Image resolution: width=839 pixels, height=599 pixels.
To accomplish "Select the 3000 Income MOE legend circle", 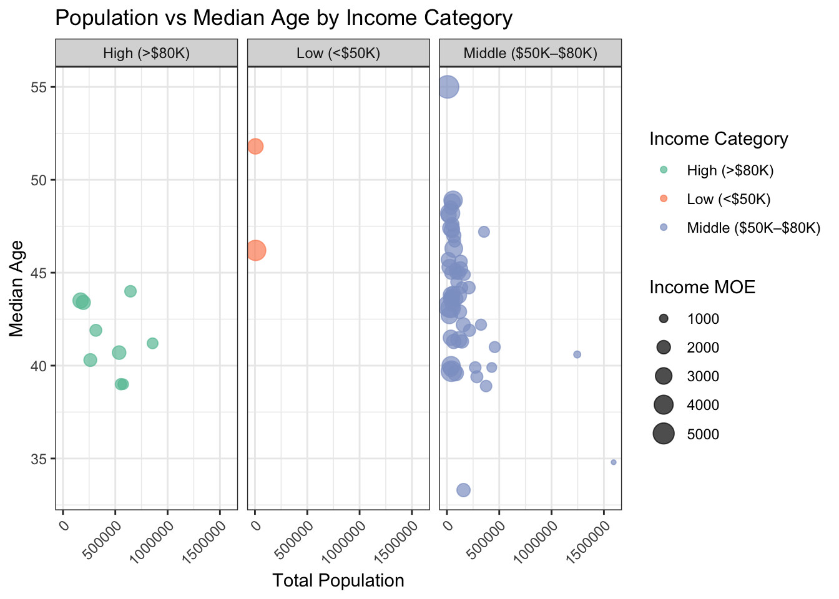I will [x=664, y=376].
